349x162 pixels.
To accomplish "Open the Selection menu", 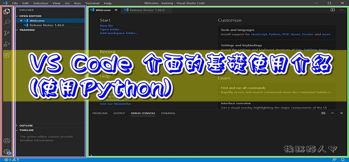I will click(41, 3).
